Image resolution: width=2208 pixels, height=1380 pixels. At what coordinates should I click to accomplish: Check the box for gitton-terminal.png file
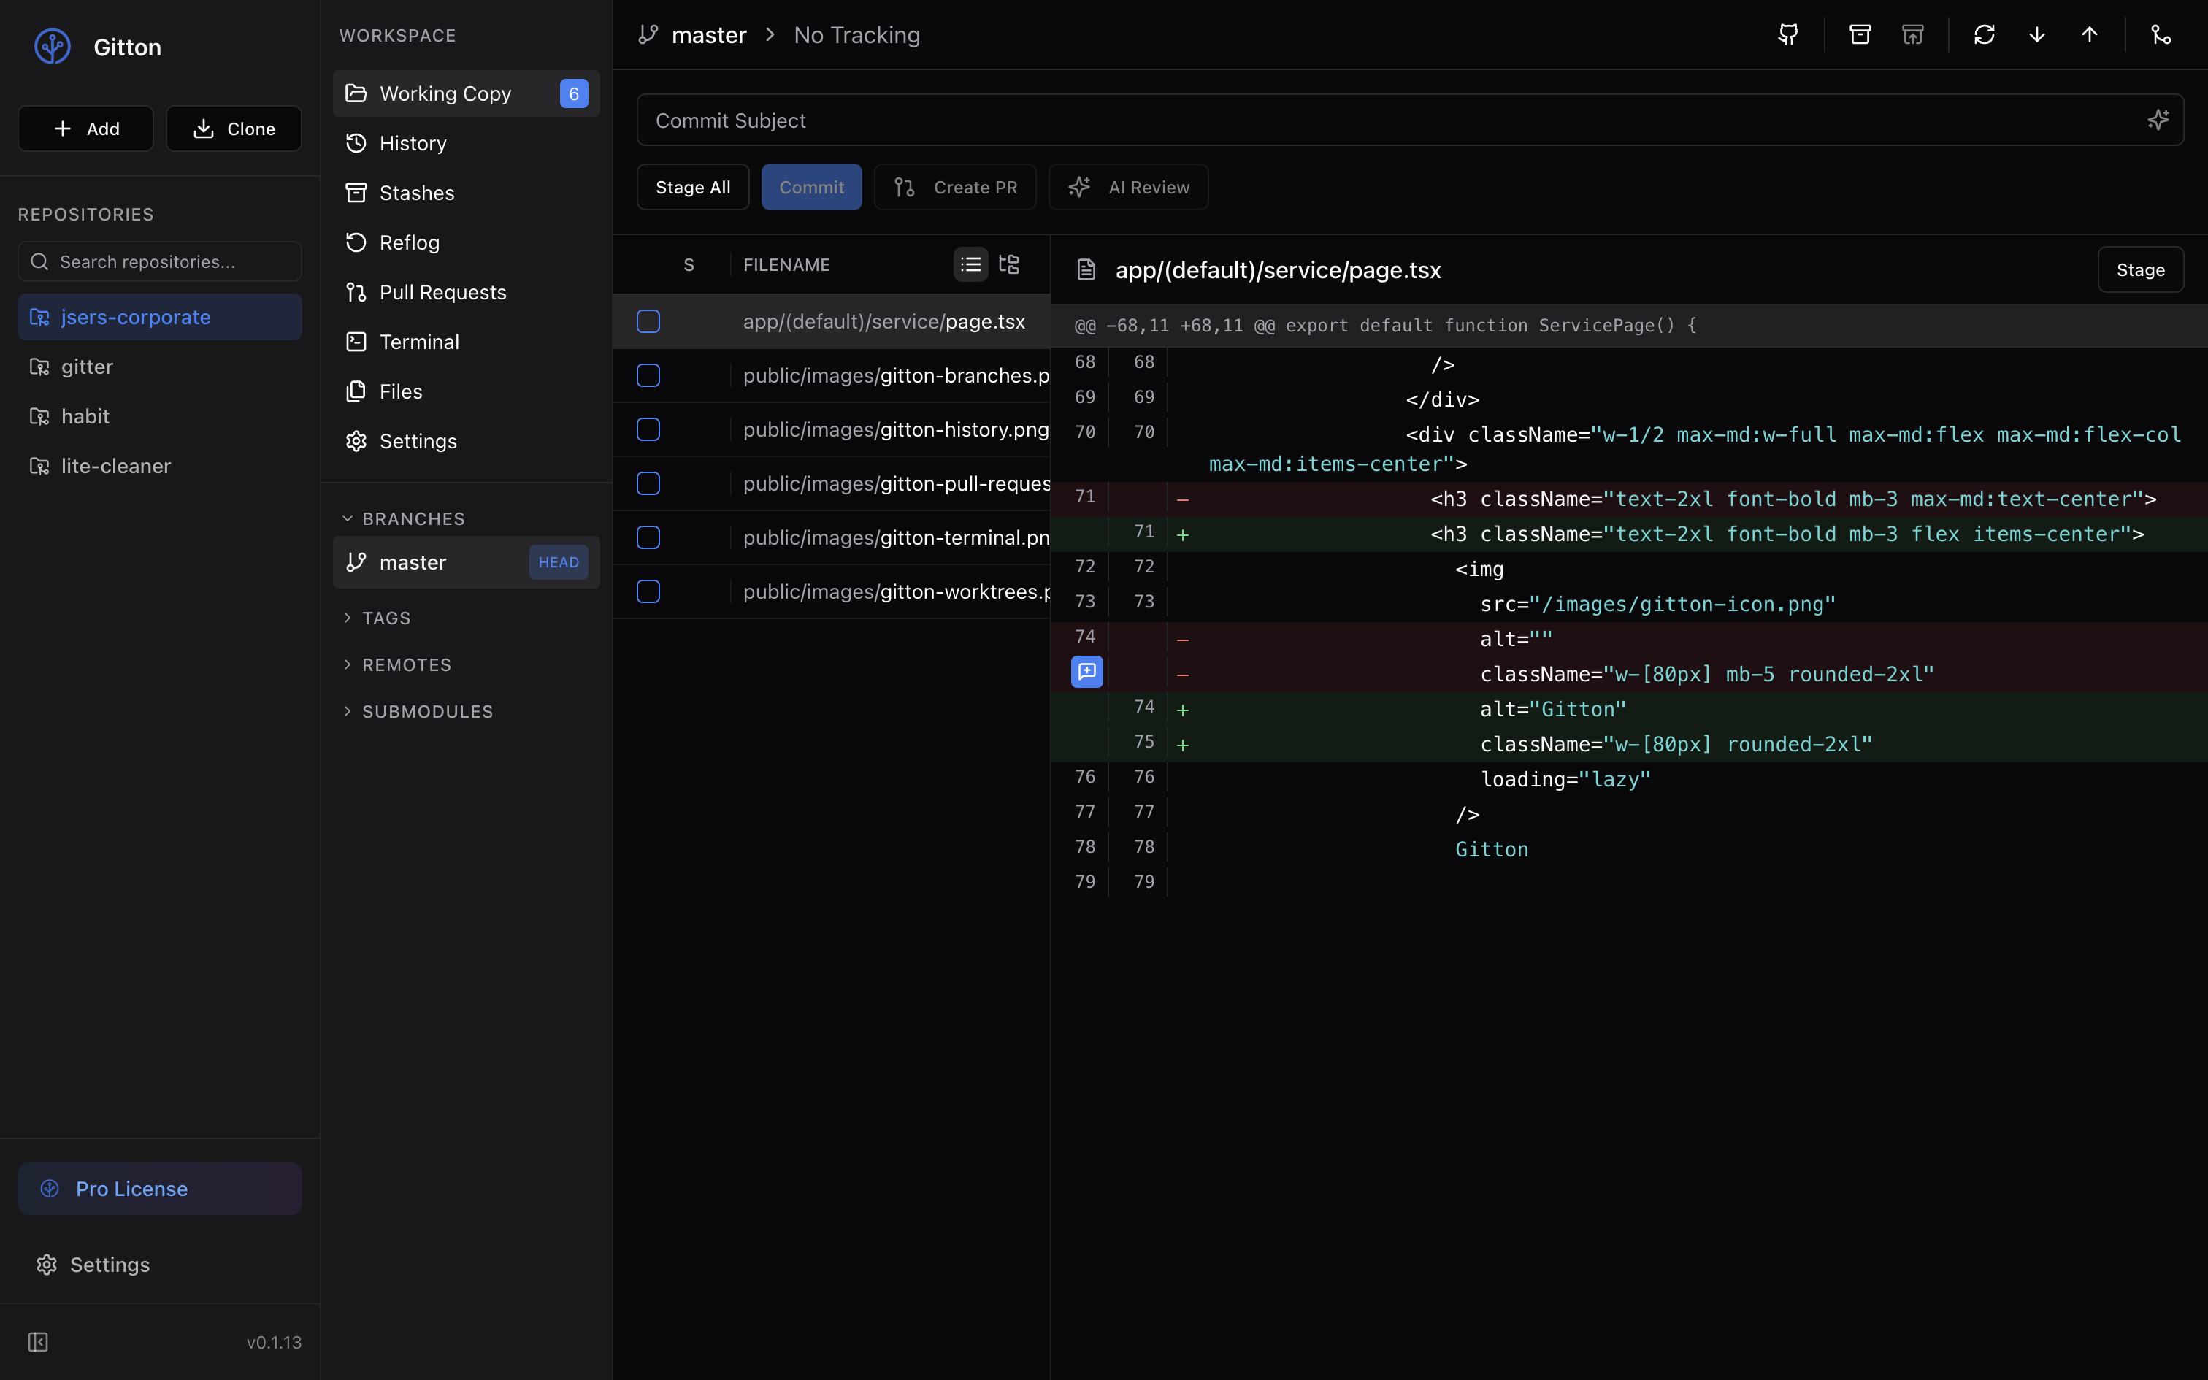click(648, 537)
